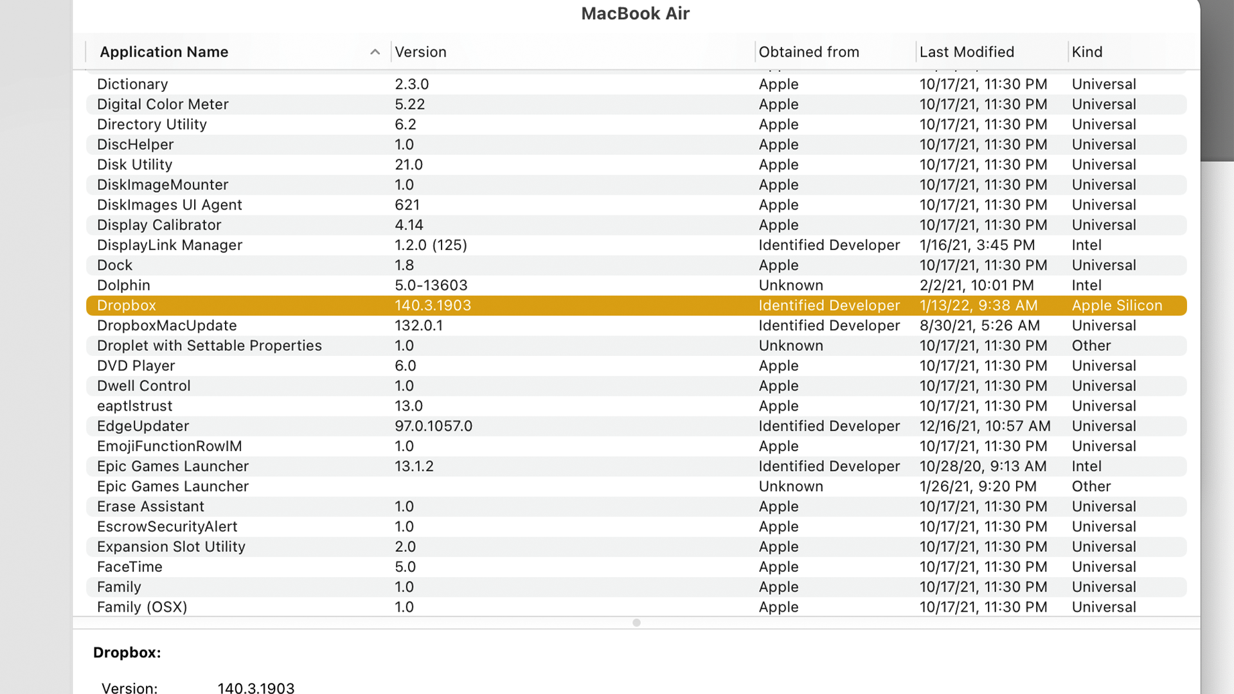Select EscrowSecurityAlert entry
Image resolution: width=1234 pixels, height=694 pixels.
(x=636, y=527)
